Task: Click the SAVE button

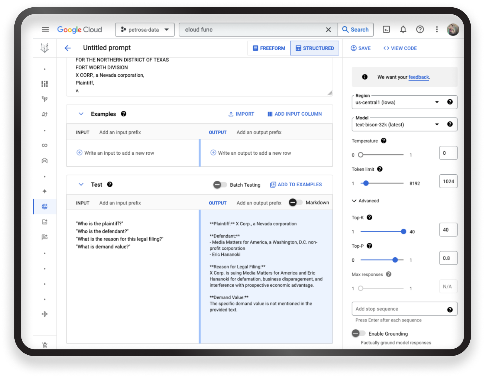Action: pos(361,48)
